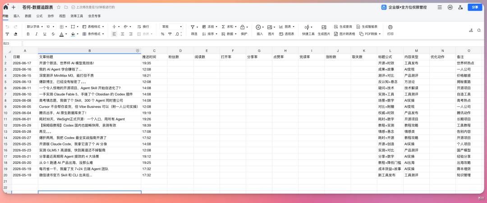This screenshot has width=487, height=203.
Task: Open generate smart table tool
Action: (367, 27)
